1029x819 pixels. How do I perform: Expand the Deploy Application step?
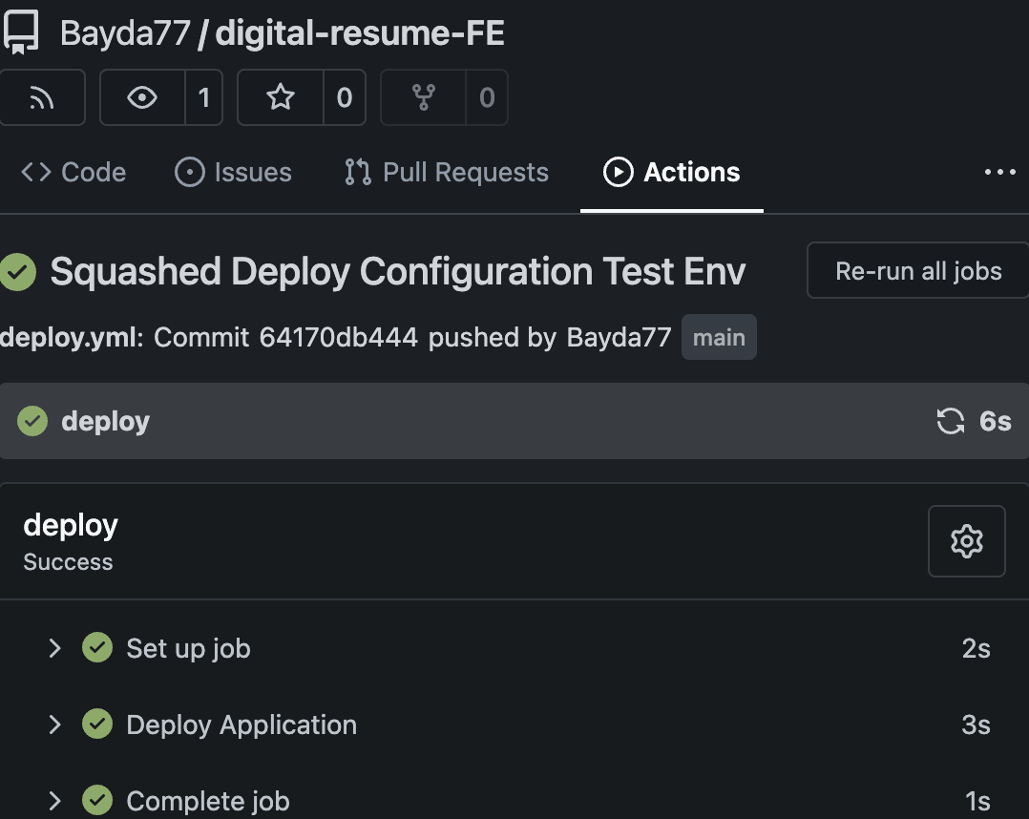point(55,724)
